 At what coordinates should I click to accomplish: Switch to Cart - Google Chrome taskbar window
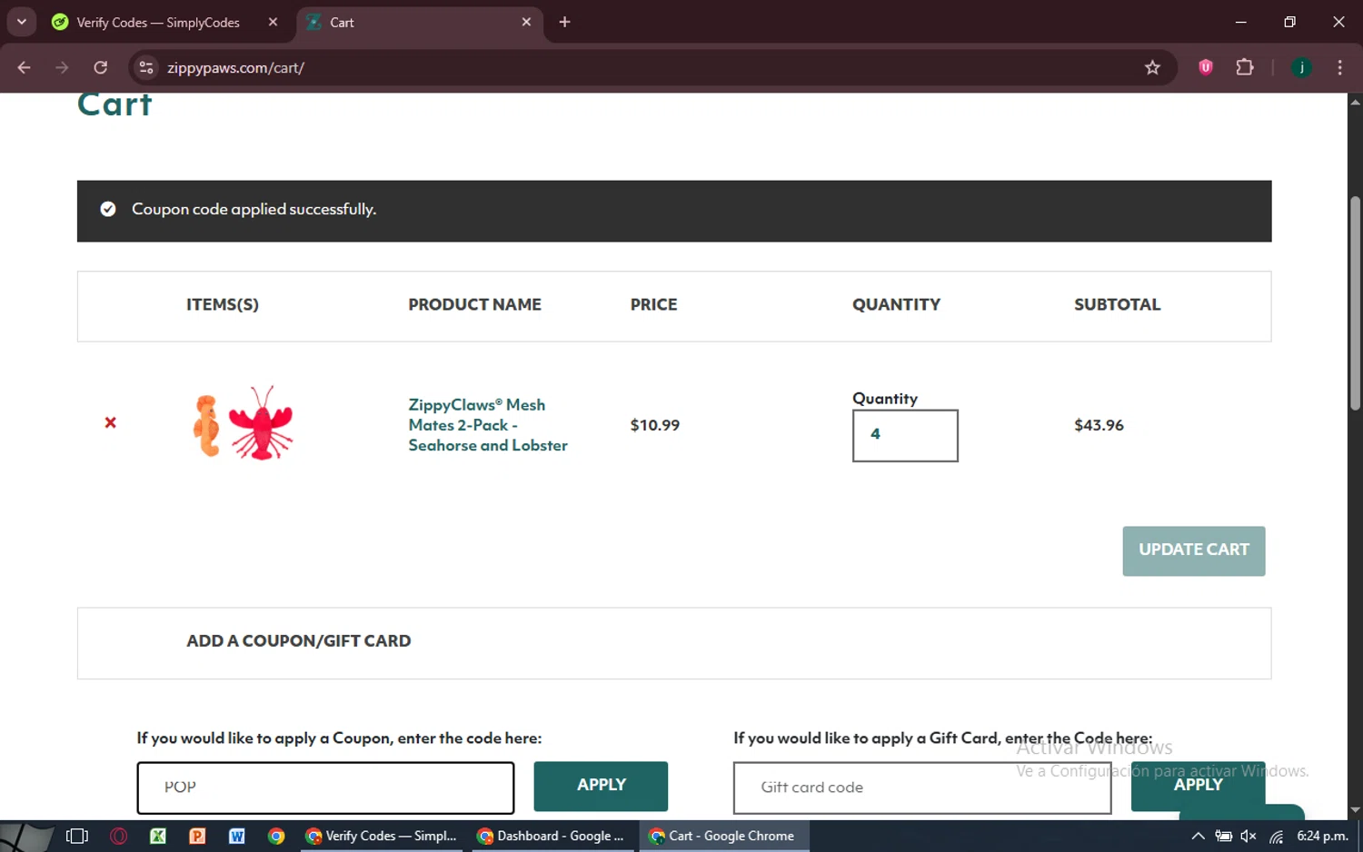pos(724,836)
